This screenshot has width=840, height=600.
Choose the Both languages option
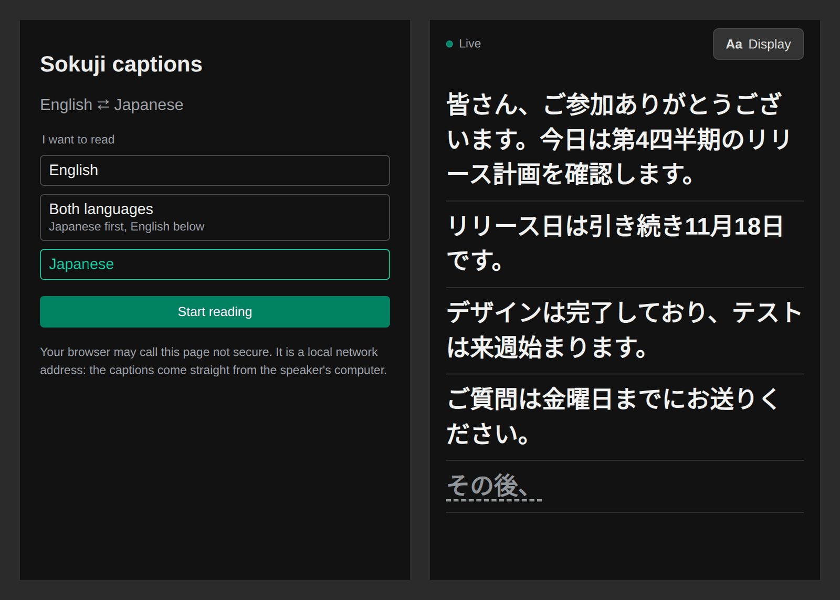215,217
